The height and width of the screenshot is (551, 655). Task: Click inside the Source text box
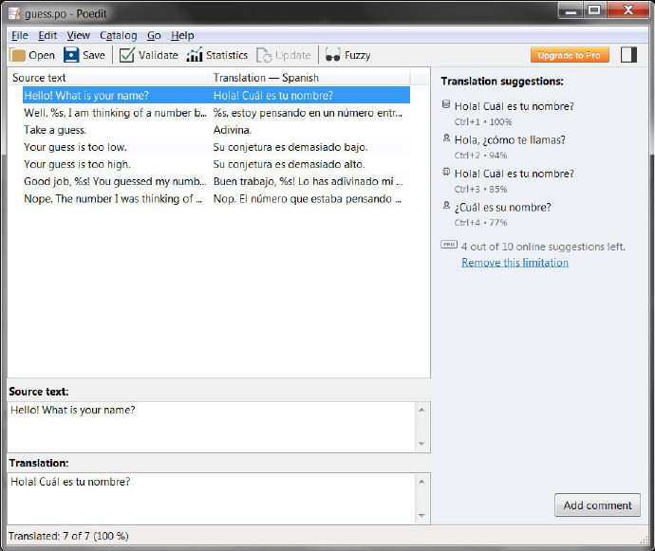coord(211,427)
